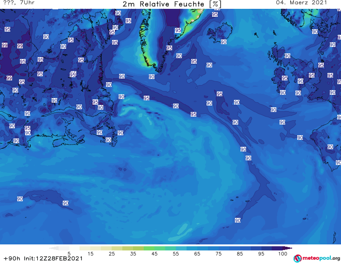Click the '75' label on the color scale
The width and height of the screenshot is (341, 263).
[218, 254]
